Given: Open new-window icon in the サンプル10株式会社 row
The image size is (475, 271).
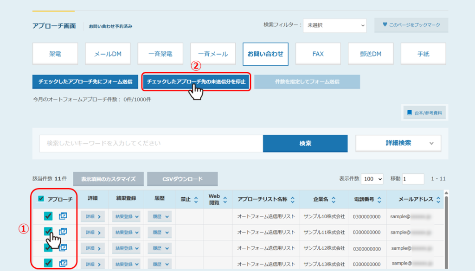Looking at the screenshot, I should point(63,216).
